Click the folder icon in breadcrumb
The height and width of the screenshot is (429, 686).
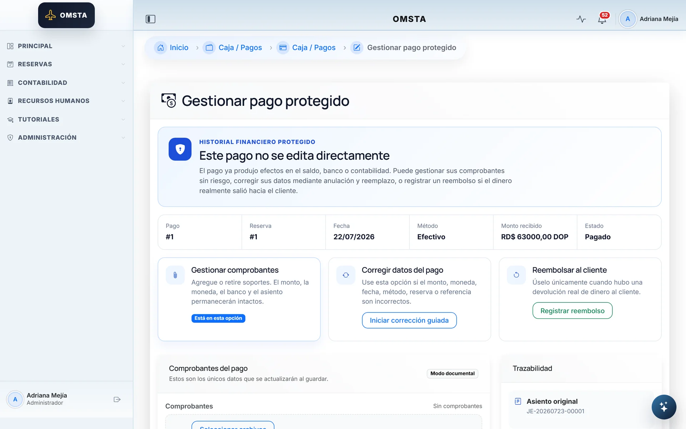(209, 48)
